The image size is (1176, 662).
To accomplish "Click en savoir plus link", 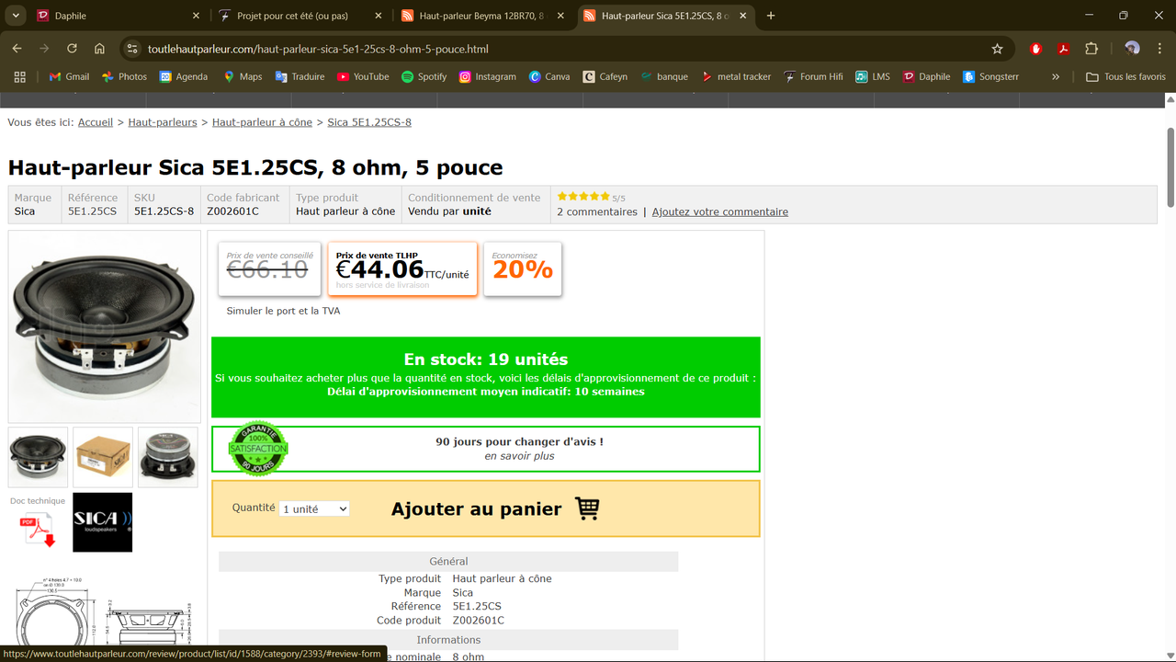I will point(519,456).
